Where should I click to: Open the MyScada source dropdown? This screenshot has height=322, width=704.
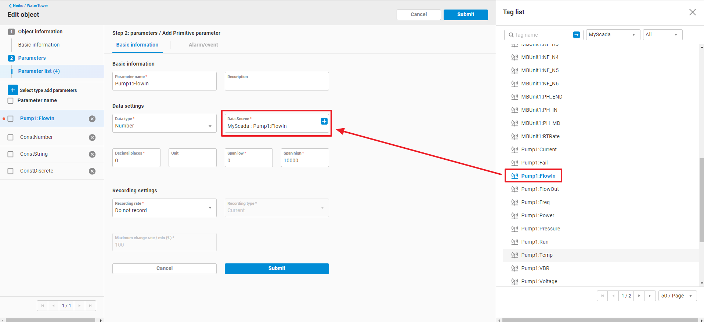[x=613, y=35]
